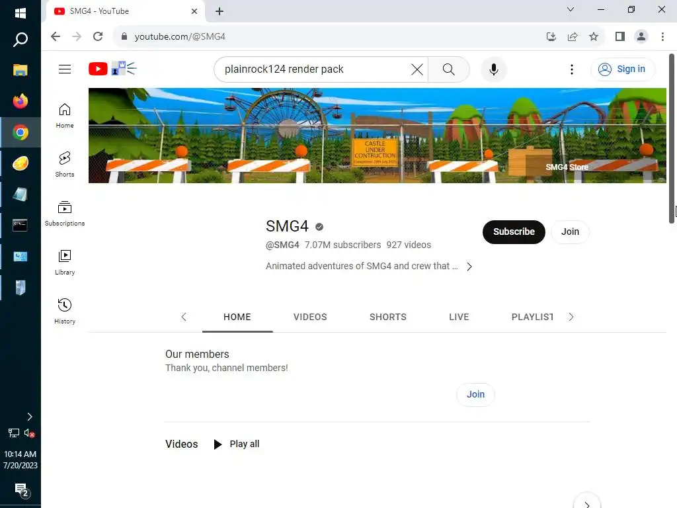The image size is (677, 508).
Task: Subscribe to the SMG4 channel
Action: (x=514, y=232)
